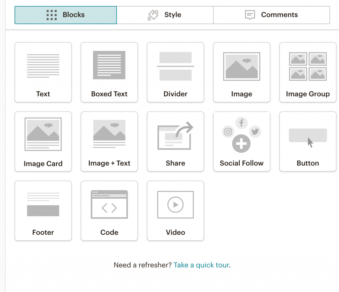Select the Video block

175,211
